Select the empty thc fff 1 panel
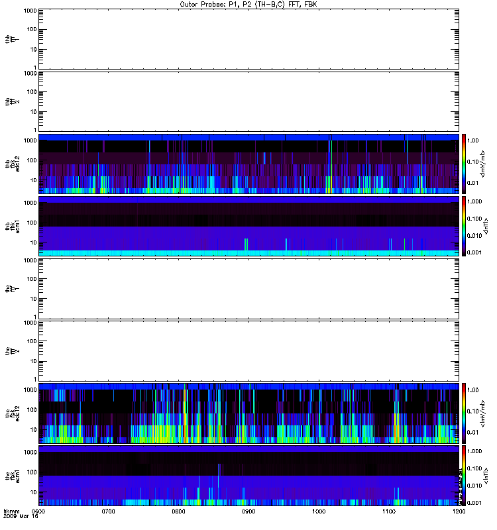This screenshot has width=497, height=530. coord(248,289)
